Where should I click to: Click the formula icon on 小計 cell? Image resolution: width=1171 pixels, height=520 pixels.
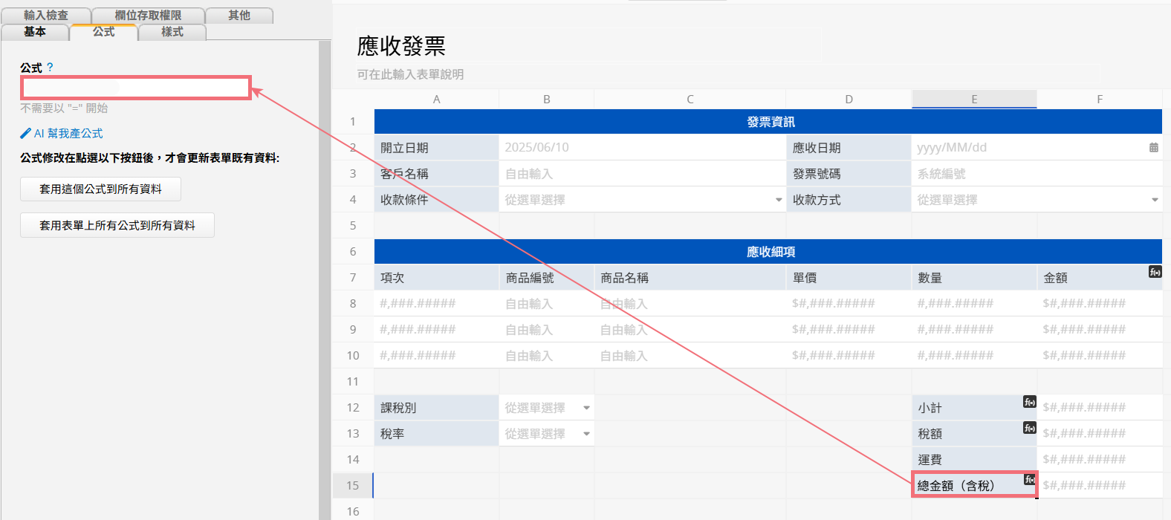(x=1030, y=402)
